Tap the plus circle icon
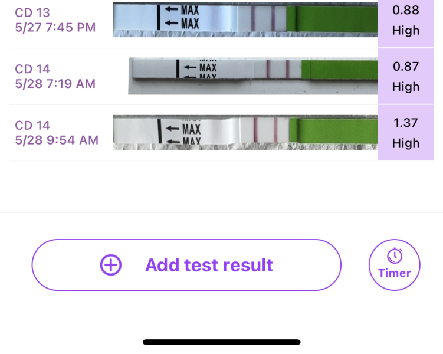Image resolution: width=443 pixels, height=354 pixels. [x=111, y=265]
